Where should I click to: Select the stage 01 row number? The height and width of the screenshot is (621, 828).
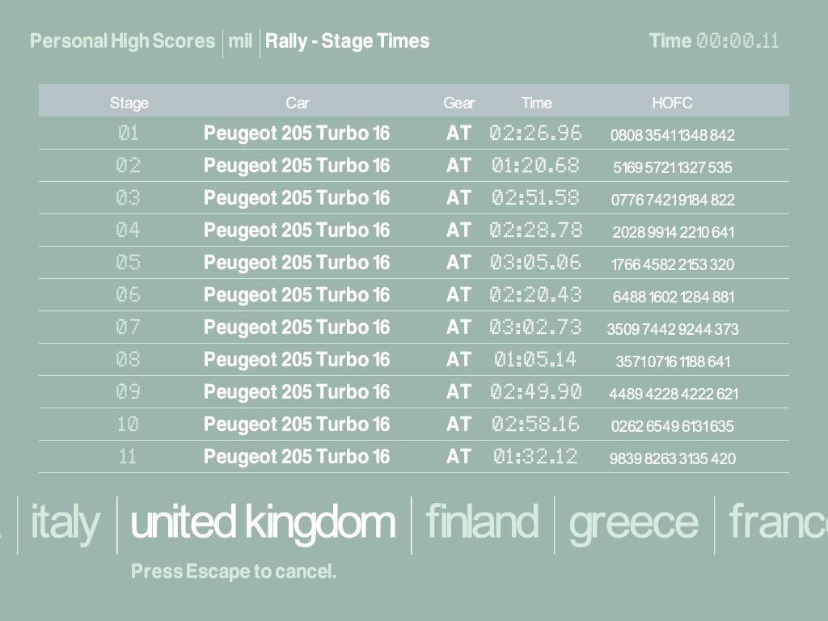tap(129, 133)
